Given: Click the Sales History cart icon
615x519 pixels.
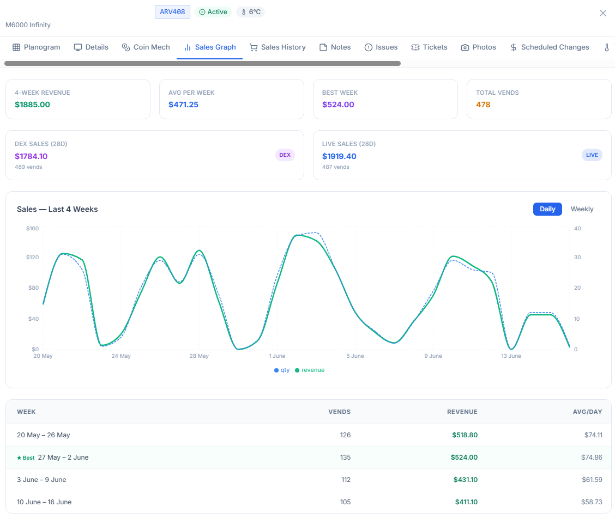Looking at the screenshot, I should tap(254, 47).
